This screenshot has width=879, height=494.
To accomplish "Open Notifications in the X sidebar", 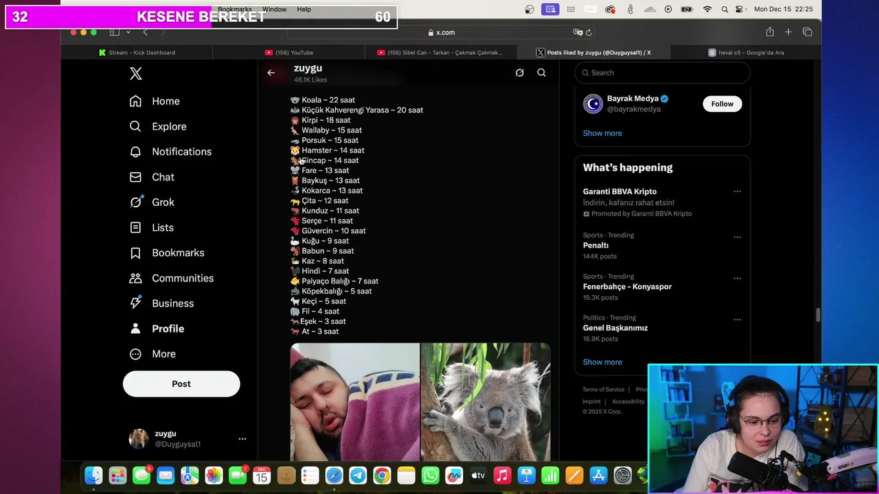I will point(170,152).
